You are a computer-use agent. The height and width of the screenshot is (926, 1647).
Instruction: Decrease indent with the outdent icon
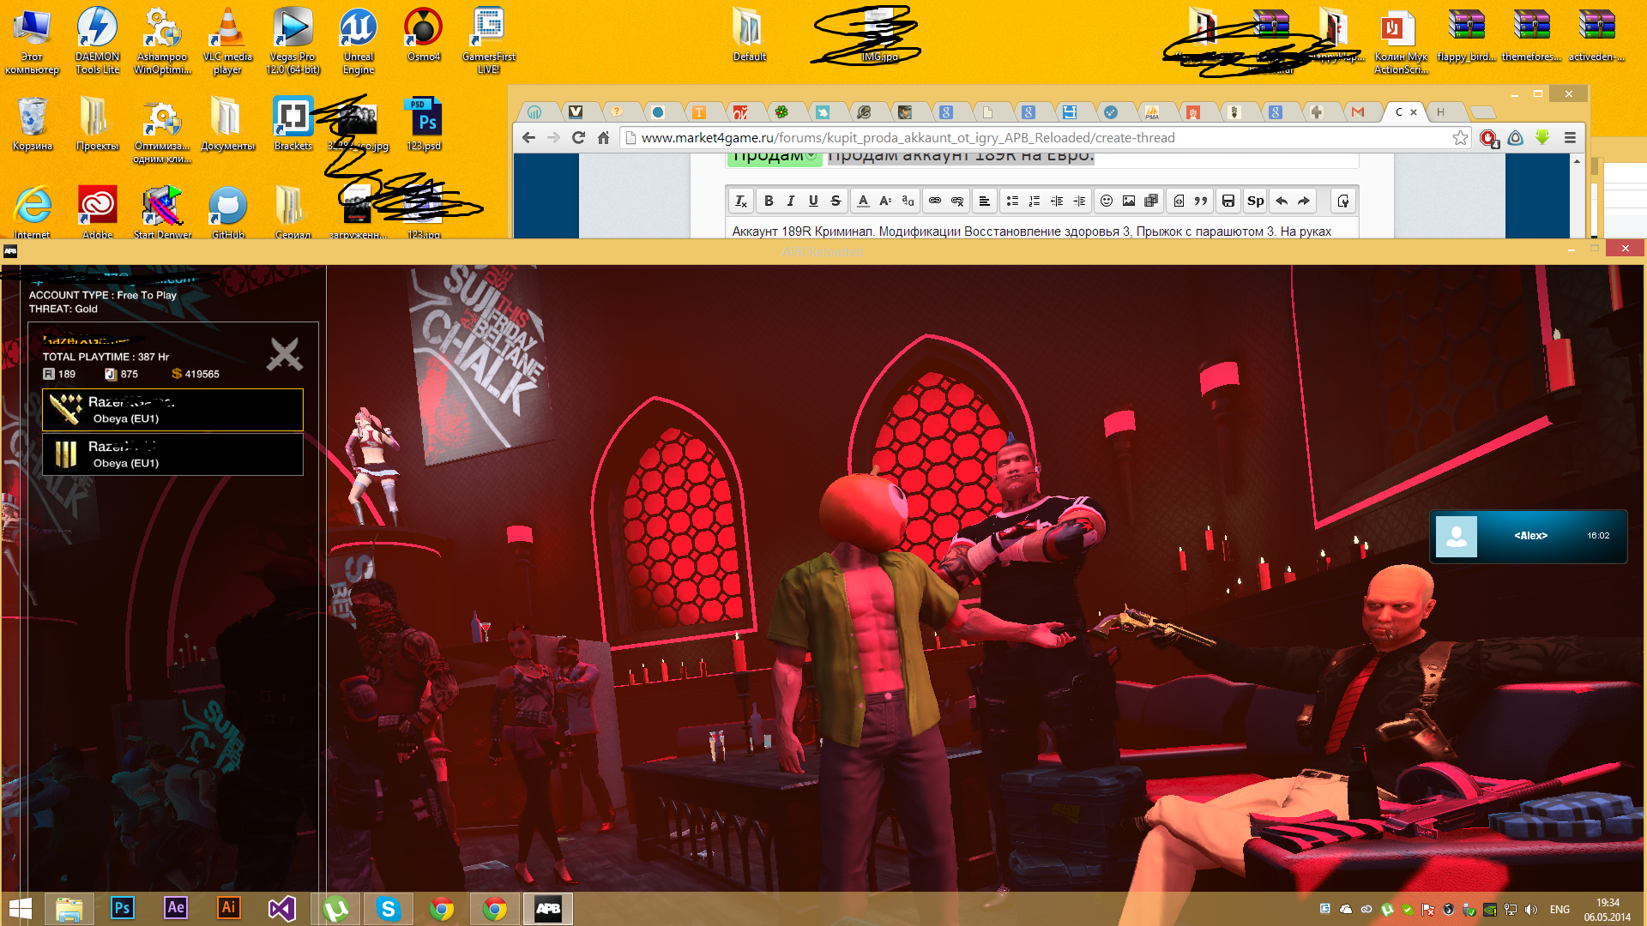tap(1057, 201)
